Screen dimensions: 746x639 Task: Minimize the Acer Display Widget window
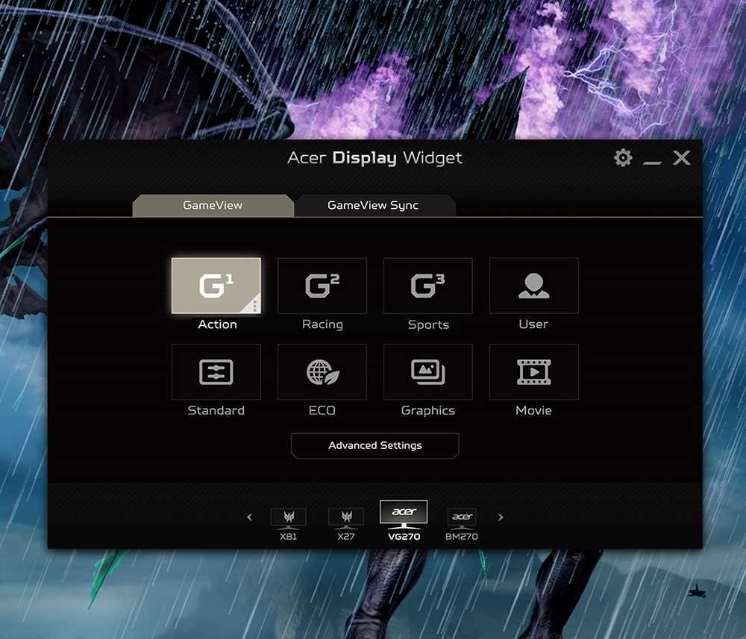(x=652, y=162)
